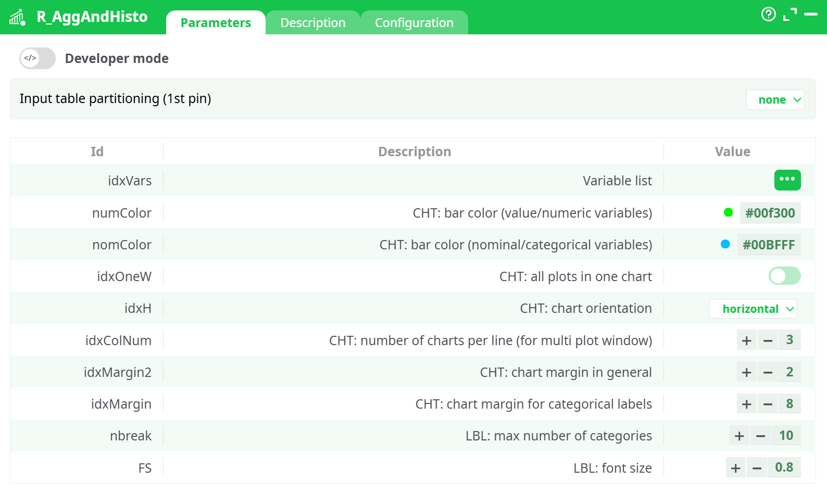The height and width of the screenshot is (493, 827).
Task: Edit the #00f300 color hex field
Action: click(770, 213)
